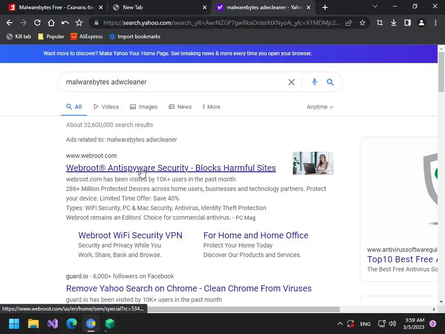
Task: Open the AliExpress bookmark
Action: click(86, 37)
